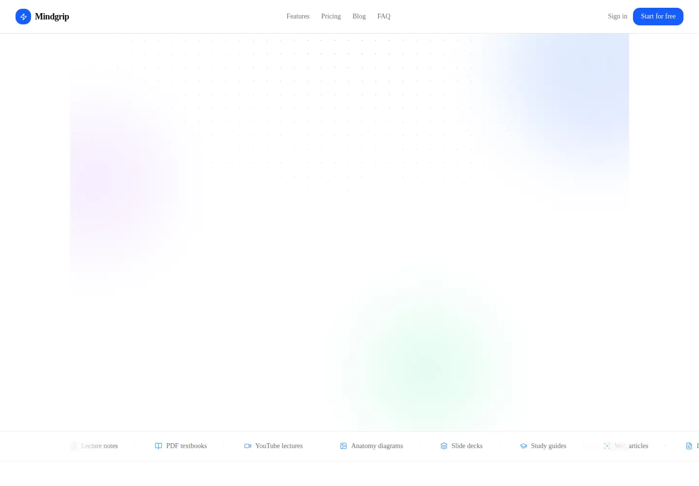Open the Blog nav link
Viewport: 699px width, 486px height.
(359, 17)
